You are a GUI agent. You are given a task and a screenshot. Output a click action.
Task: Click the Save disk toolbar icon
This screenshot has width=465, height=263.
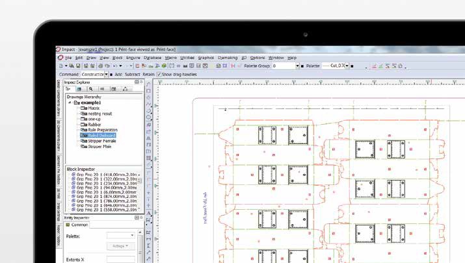(78, 66)
